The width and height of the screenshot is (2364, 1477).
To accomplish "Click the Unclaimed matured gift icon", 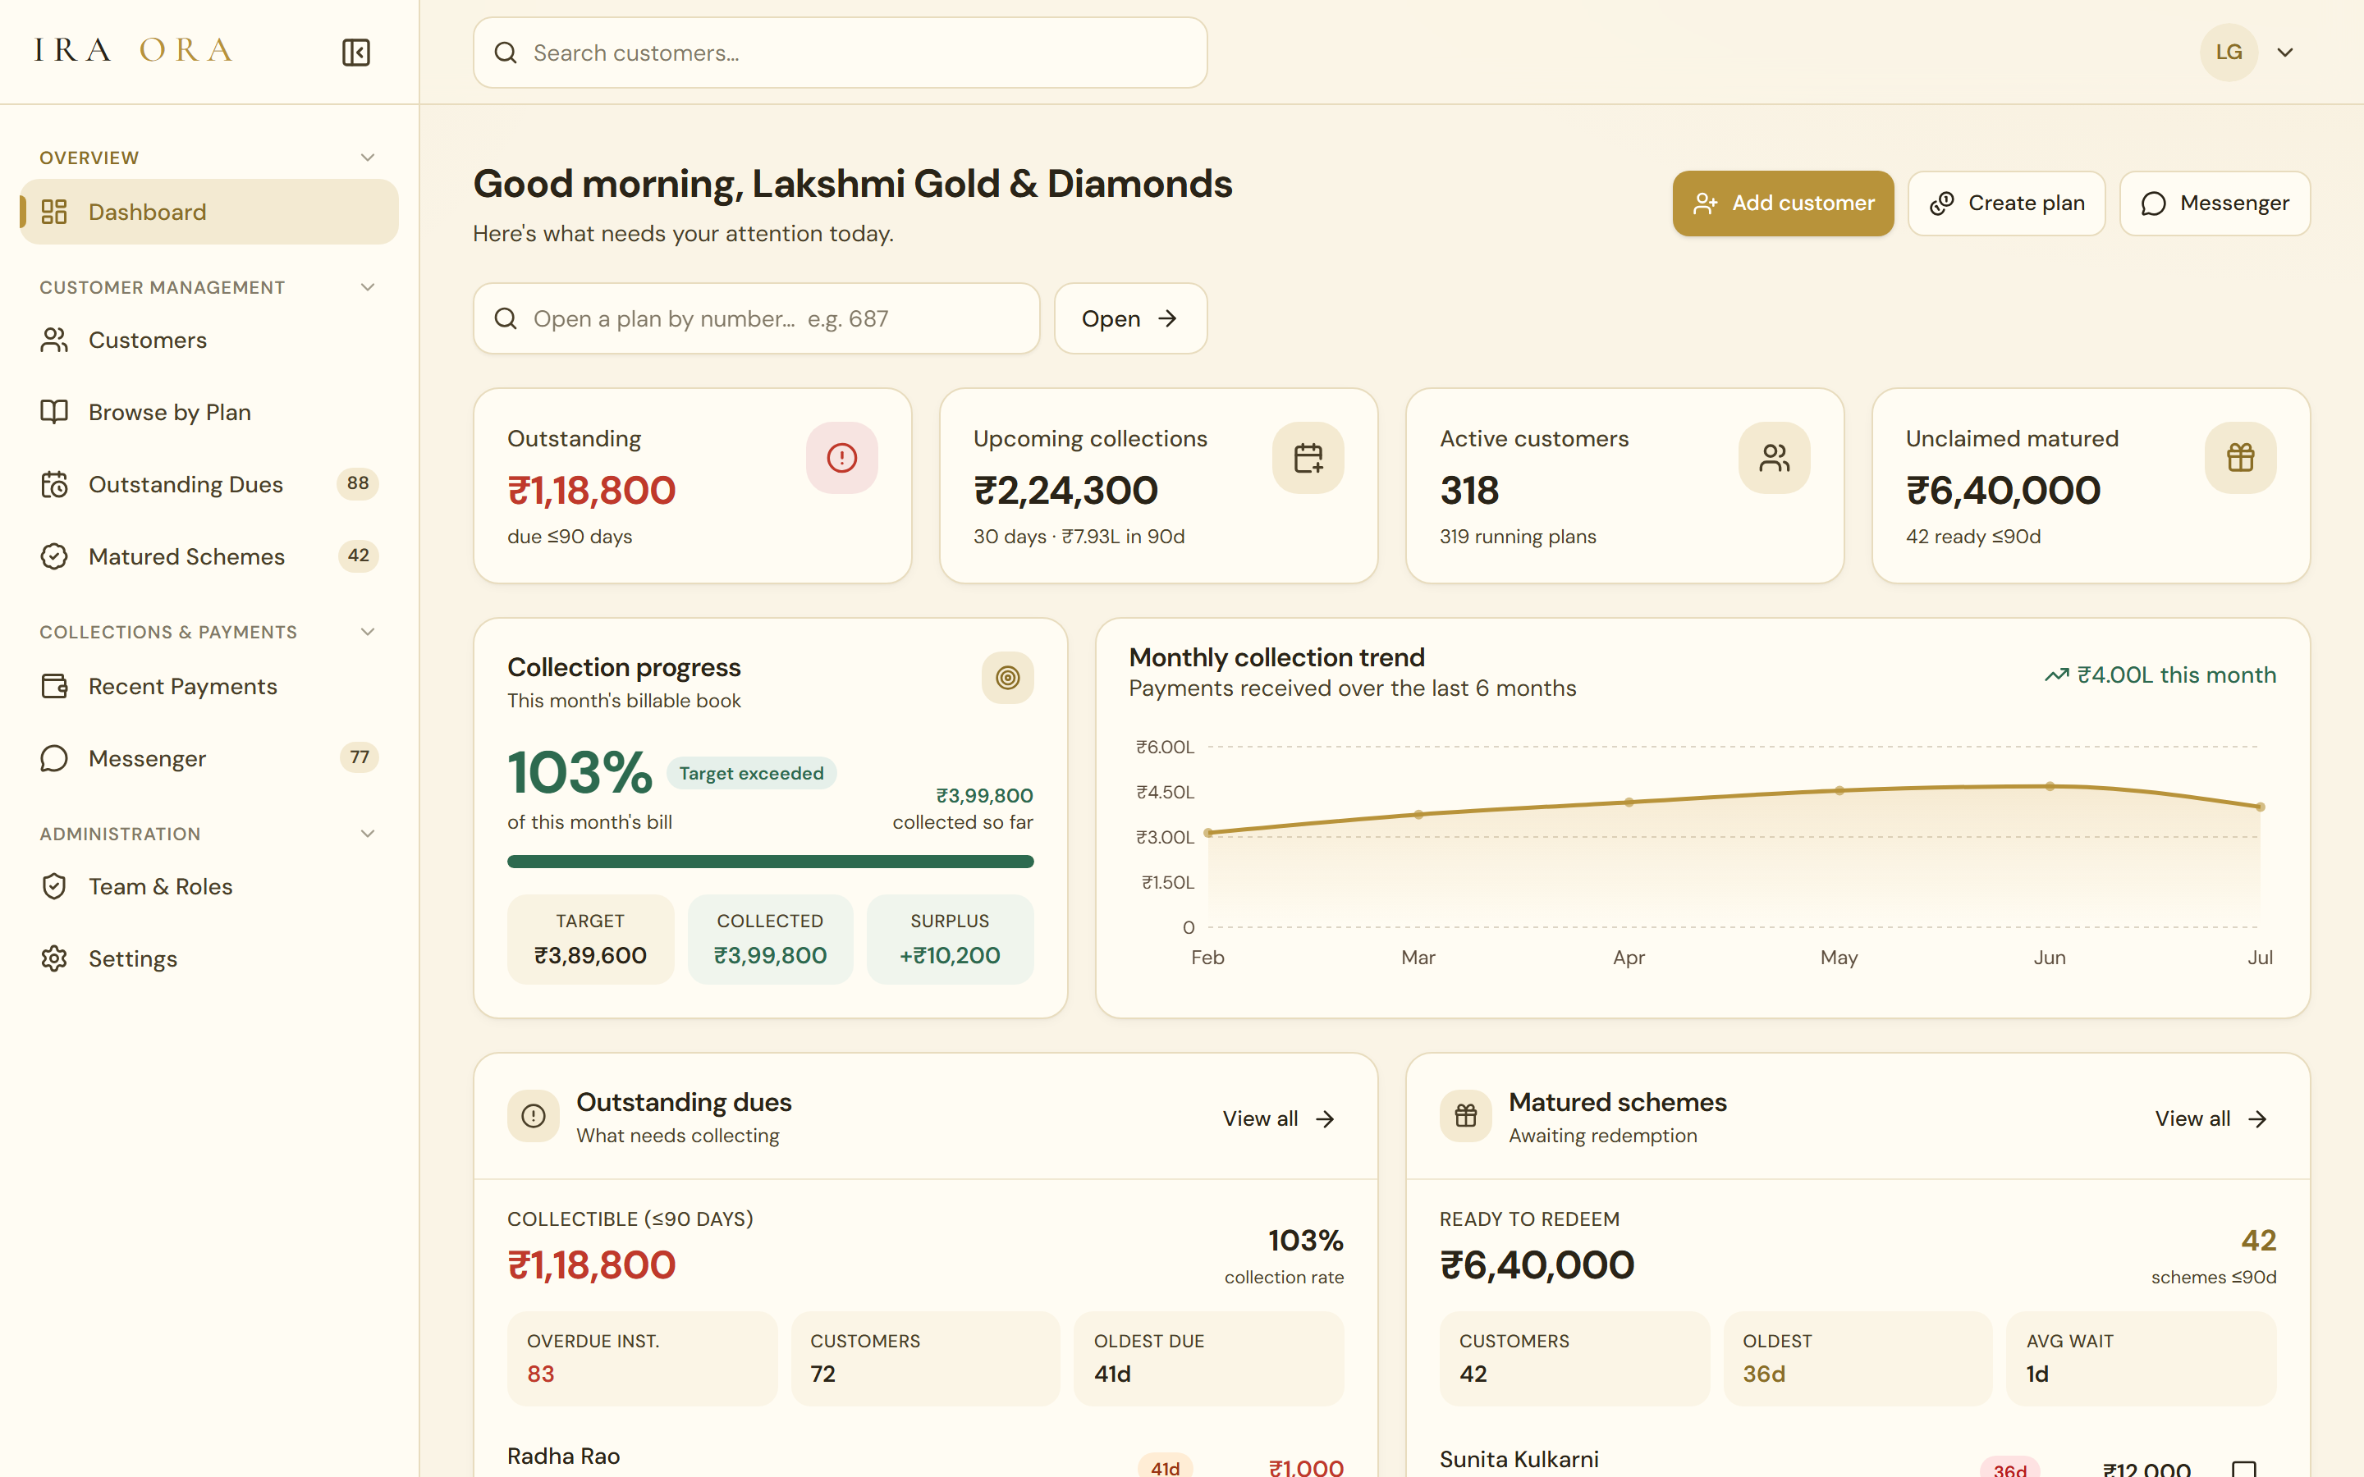I will coord(2240,457).
